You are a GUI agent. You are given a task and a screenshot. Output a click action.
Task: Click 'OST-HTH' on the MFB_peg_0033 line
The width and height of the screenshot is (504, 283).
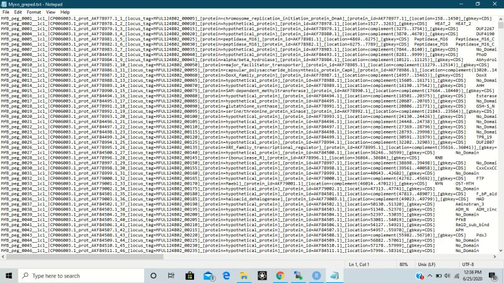(x=464, y=183)
